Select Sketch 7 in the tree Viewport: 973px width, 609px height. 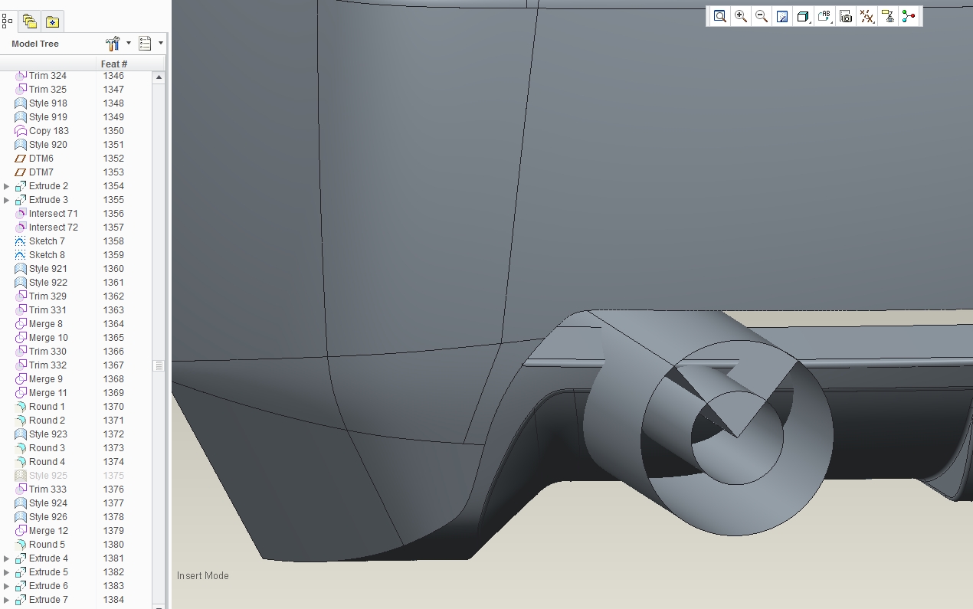47,241
